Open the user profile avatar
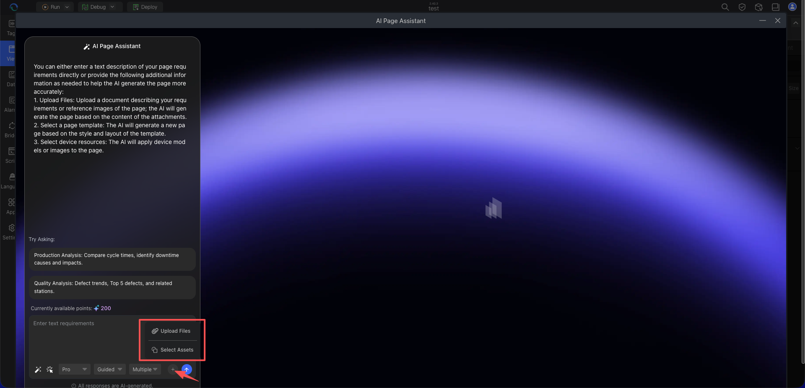The width and height of the screenshot is (805, 388). (x=792, y=7)
